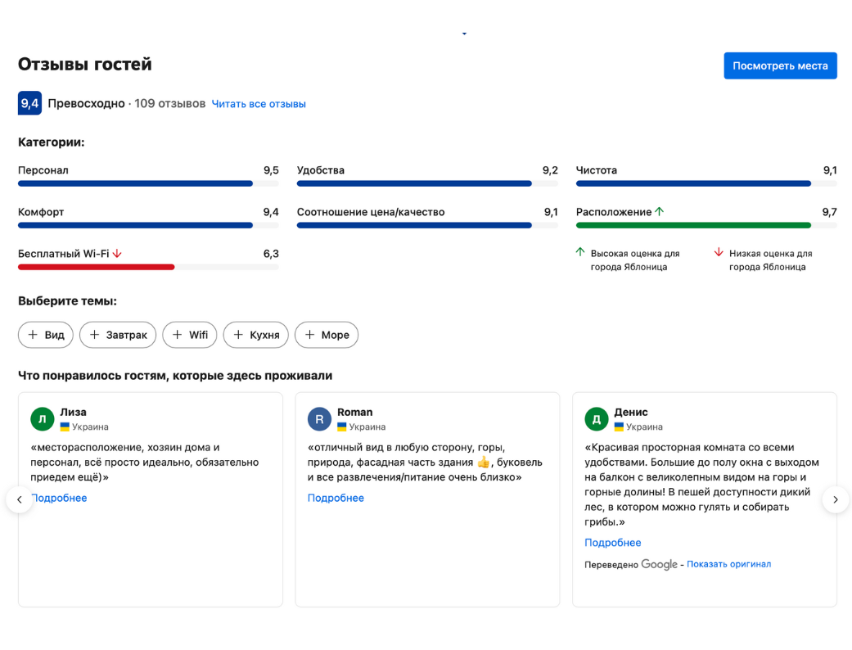Select the Кухня topic chip
The image size is (852, 650).
pyautogui.click(x=255, y=335)
